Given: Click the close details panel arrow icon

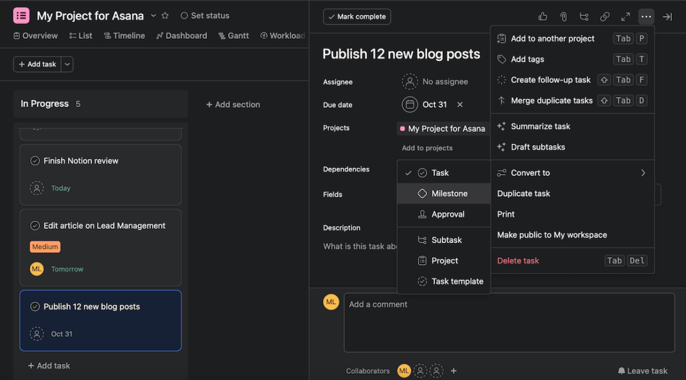Looking at the screenshot, I should (x=667, y=17).
